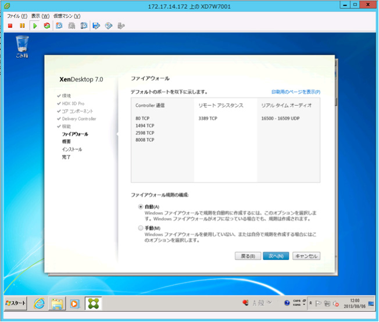The image size is (379, 322).
Task: Click the taskbar clock showing 12:00
Action: pos(355,303)
